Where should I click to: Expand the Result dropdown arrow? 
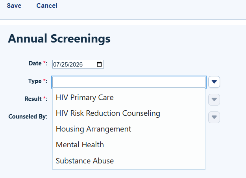(214, 100)
